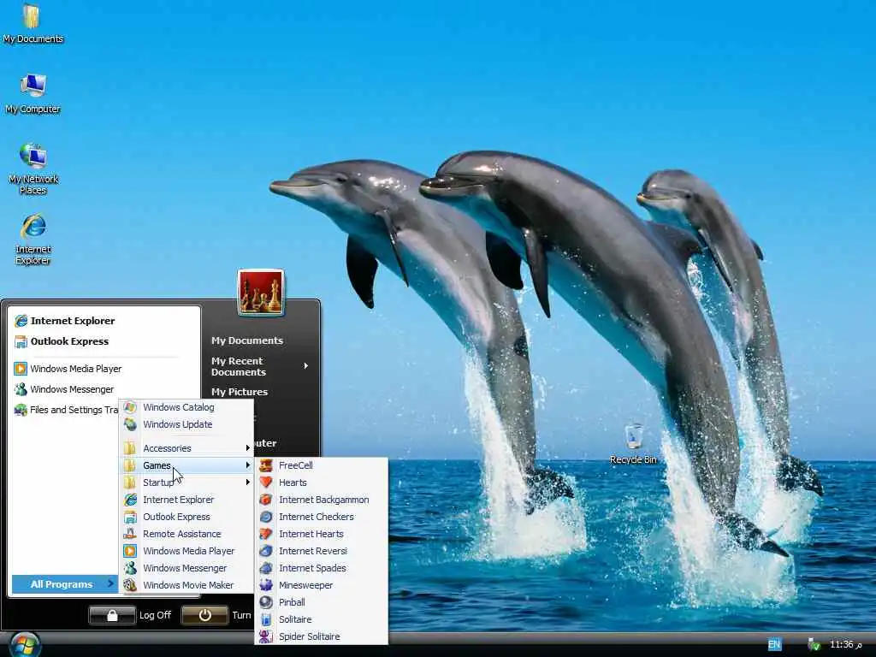
Task: Open Internet Hearts game
Action: tap(322, 534)
